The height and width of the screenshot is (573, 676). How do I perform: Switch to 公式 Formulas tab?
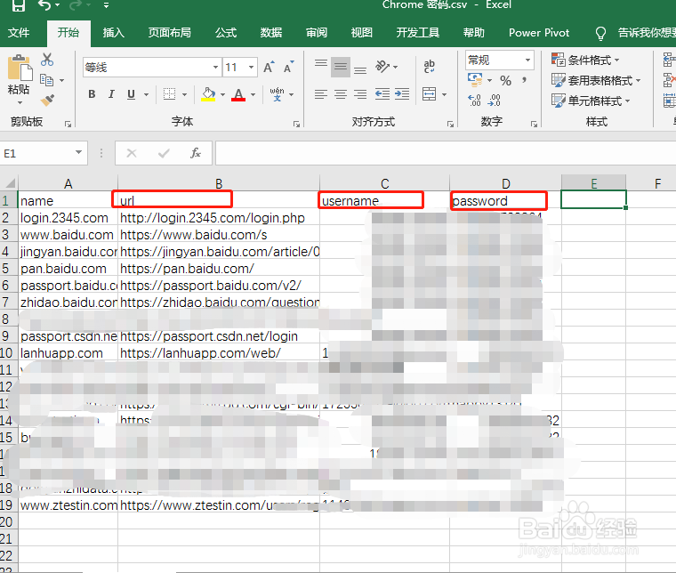[226, 33]
